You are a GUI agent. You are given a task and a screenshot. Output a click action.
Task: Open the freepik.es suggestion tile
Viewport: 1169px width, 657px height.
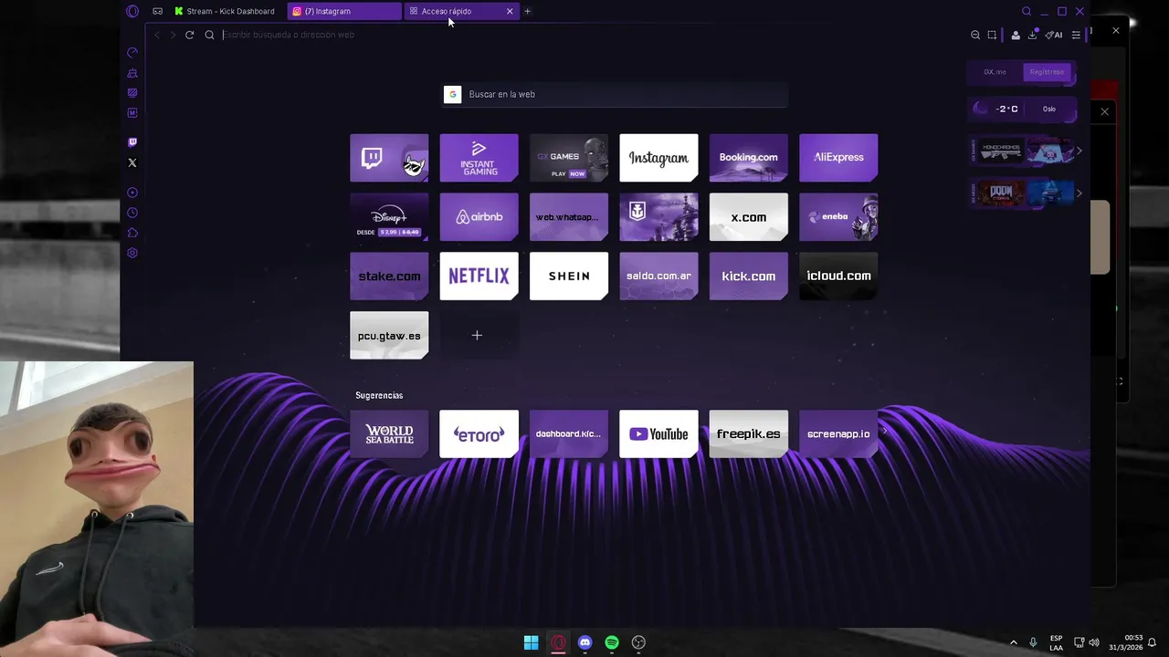(x=748, y=433)
